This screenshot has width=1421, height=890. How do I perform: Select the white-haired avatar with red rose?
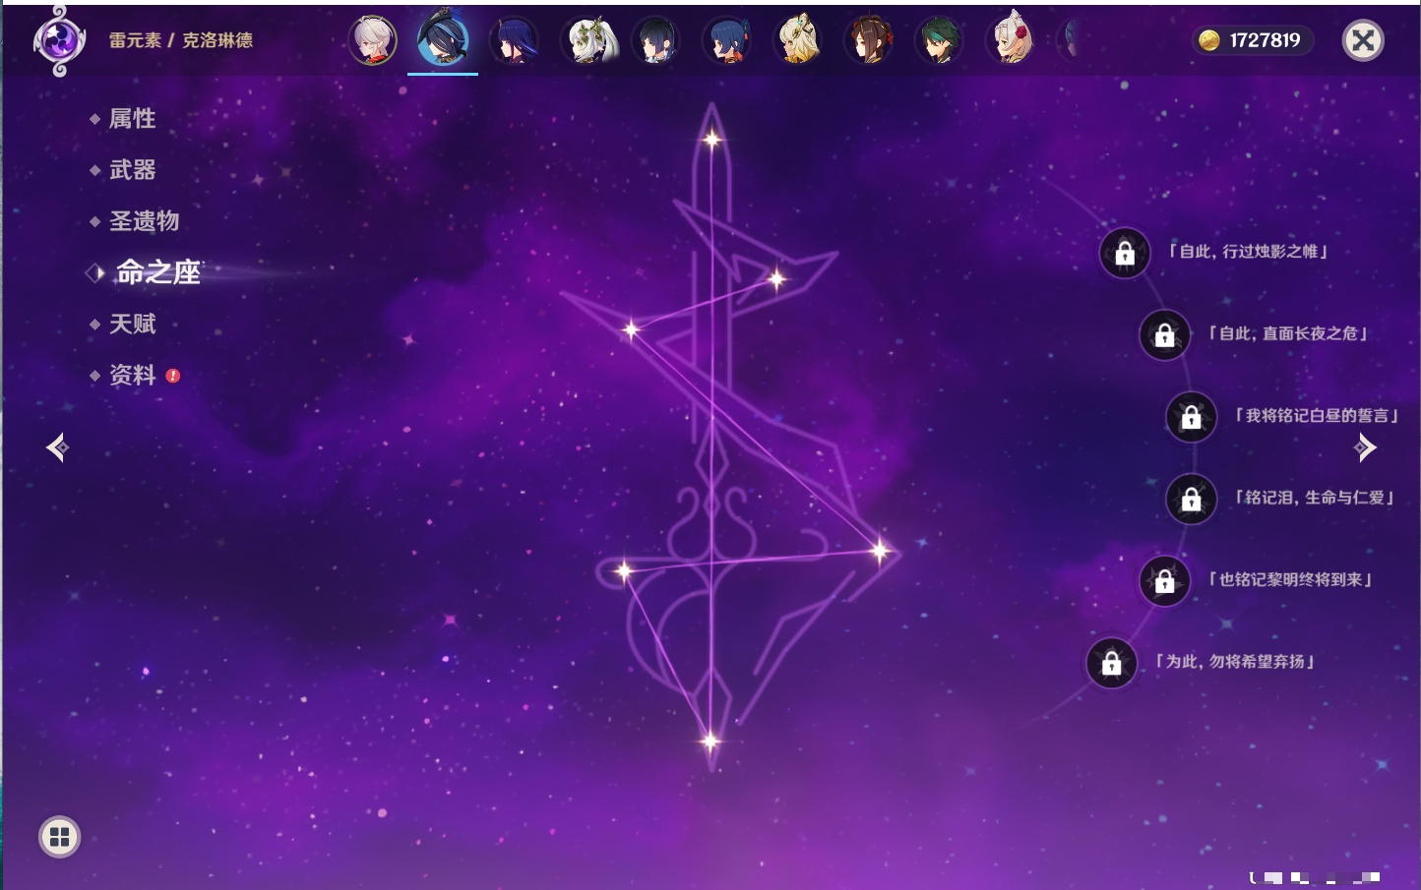pos(1011,39)
